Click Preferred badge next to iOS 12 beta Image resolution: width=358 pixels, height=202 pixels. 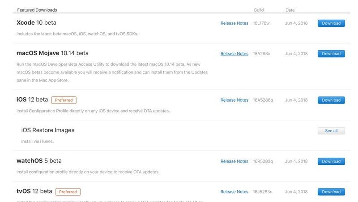tap(64, 100)
